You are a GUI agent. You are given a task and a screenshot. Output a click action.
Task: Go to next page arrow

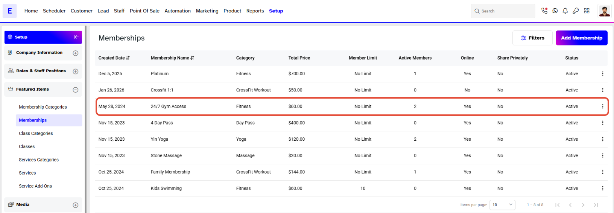[x=583, y=205]
